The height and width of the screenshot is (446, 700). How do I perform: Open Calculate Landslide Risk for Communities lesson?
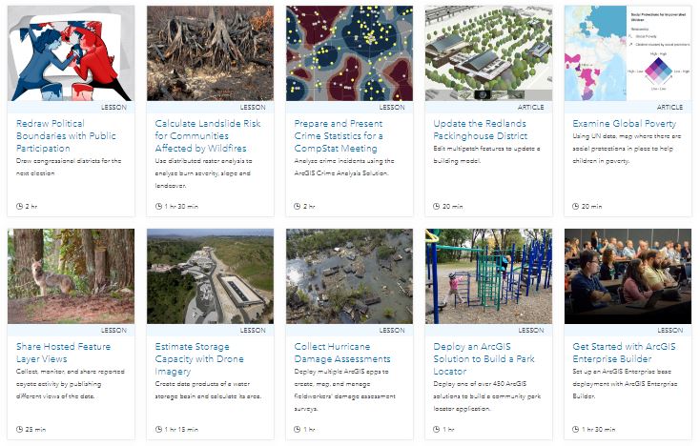pos(208,136)
